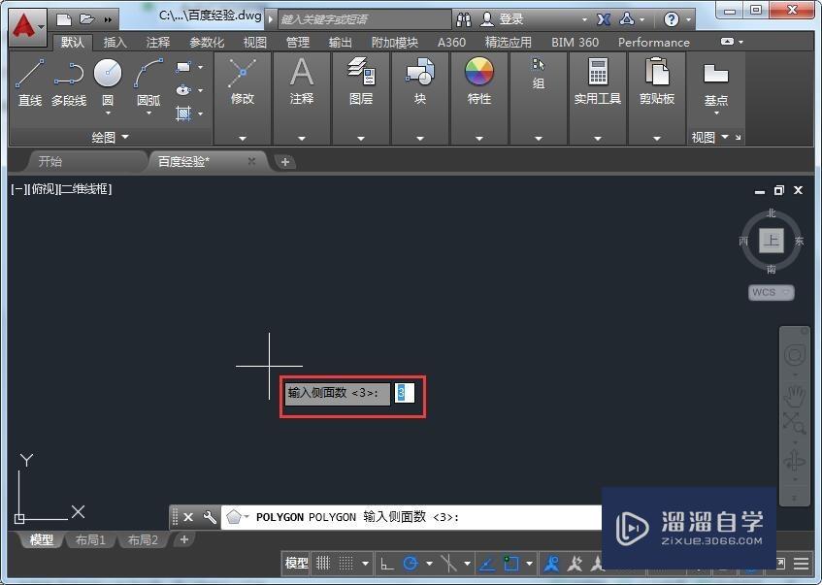This screenshot has height=585, width=822.
Task: Switch to the 插入 ribbon tab
Action: pyautogui.click(x=115, y=42)
